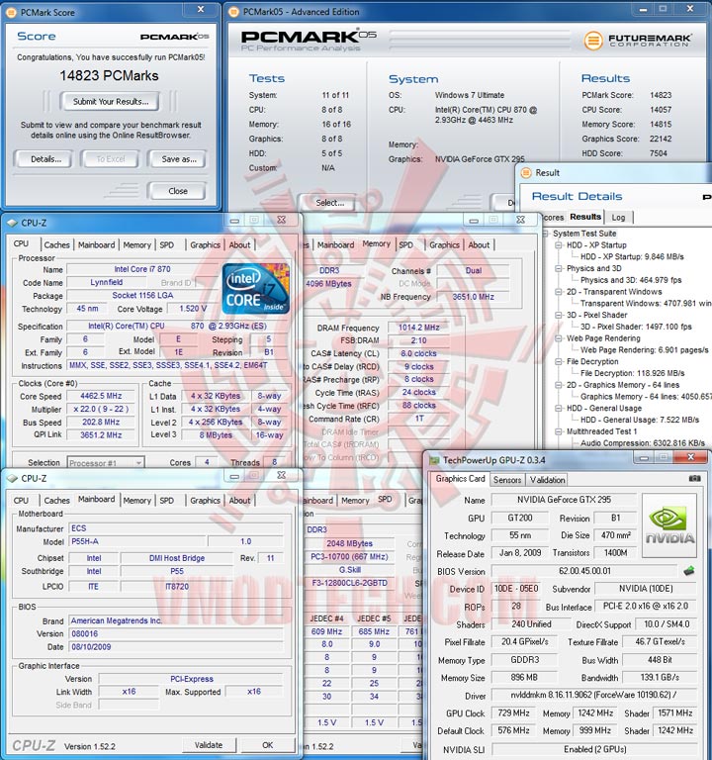Click the Graphics Score value 22142

(x=661, y=139)
